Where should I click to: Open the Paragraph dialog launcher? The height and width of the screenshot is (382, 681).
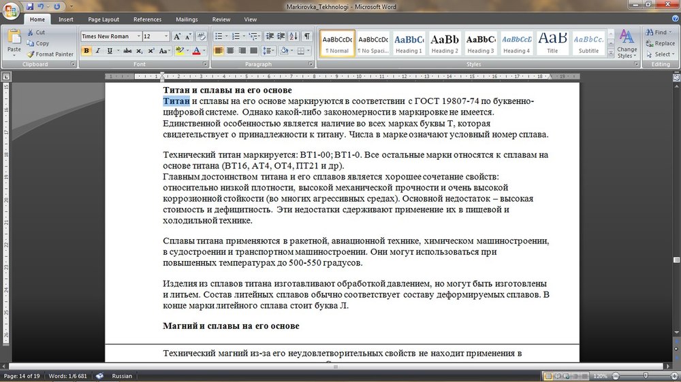coord(311,64)
